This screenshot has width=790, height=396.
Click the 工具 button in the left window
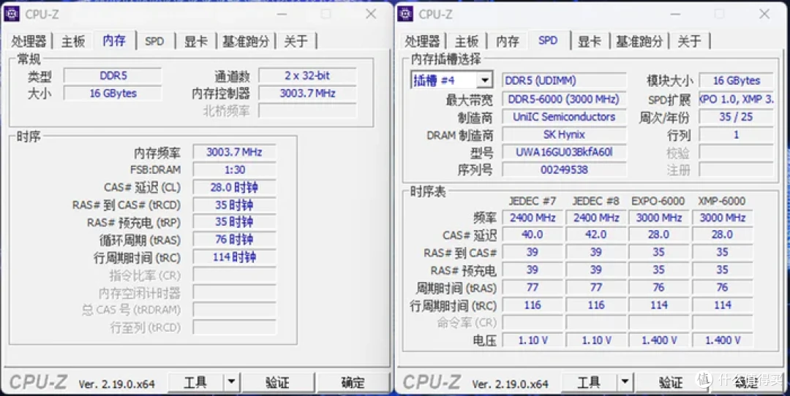tap(195, 383)
